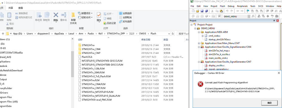This screenshot has width=282, height=108.
Task: Collapse Oscillo_SignalGenerator/CM4 group
Action: tap(199, 47)
